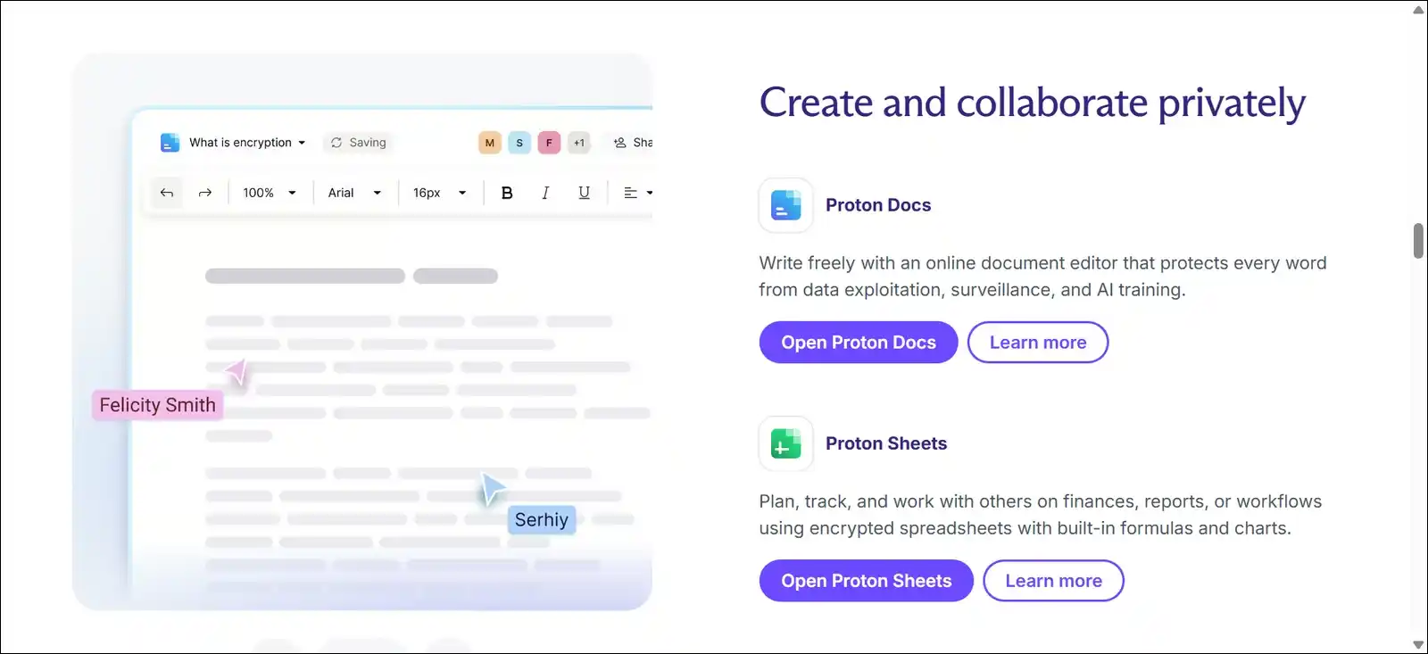This screenshot has width=1428, height=654.
Task: Click the Proton Docs app icon
Action: click(x=785, y=205)
